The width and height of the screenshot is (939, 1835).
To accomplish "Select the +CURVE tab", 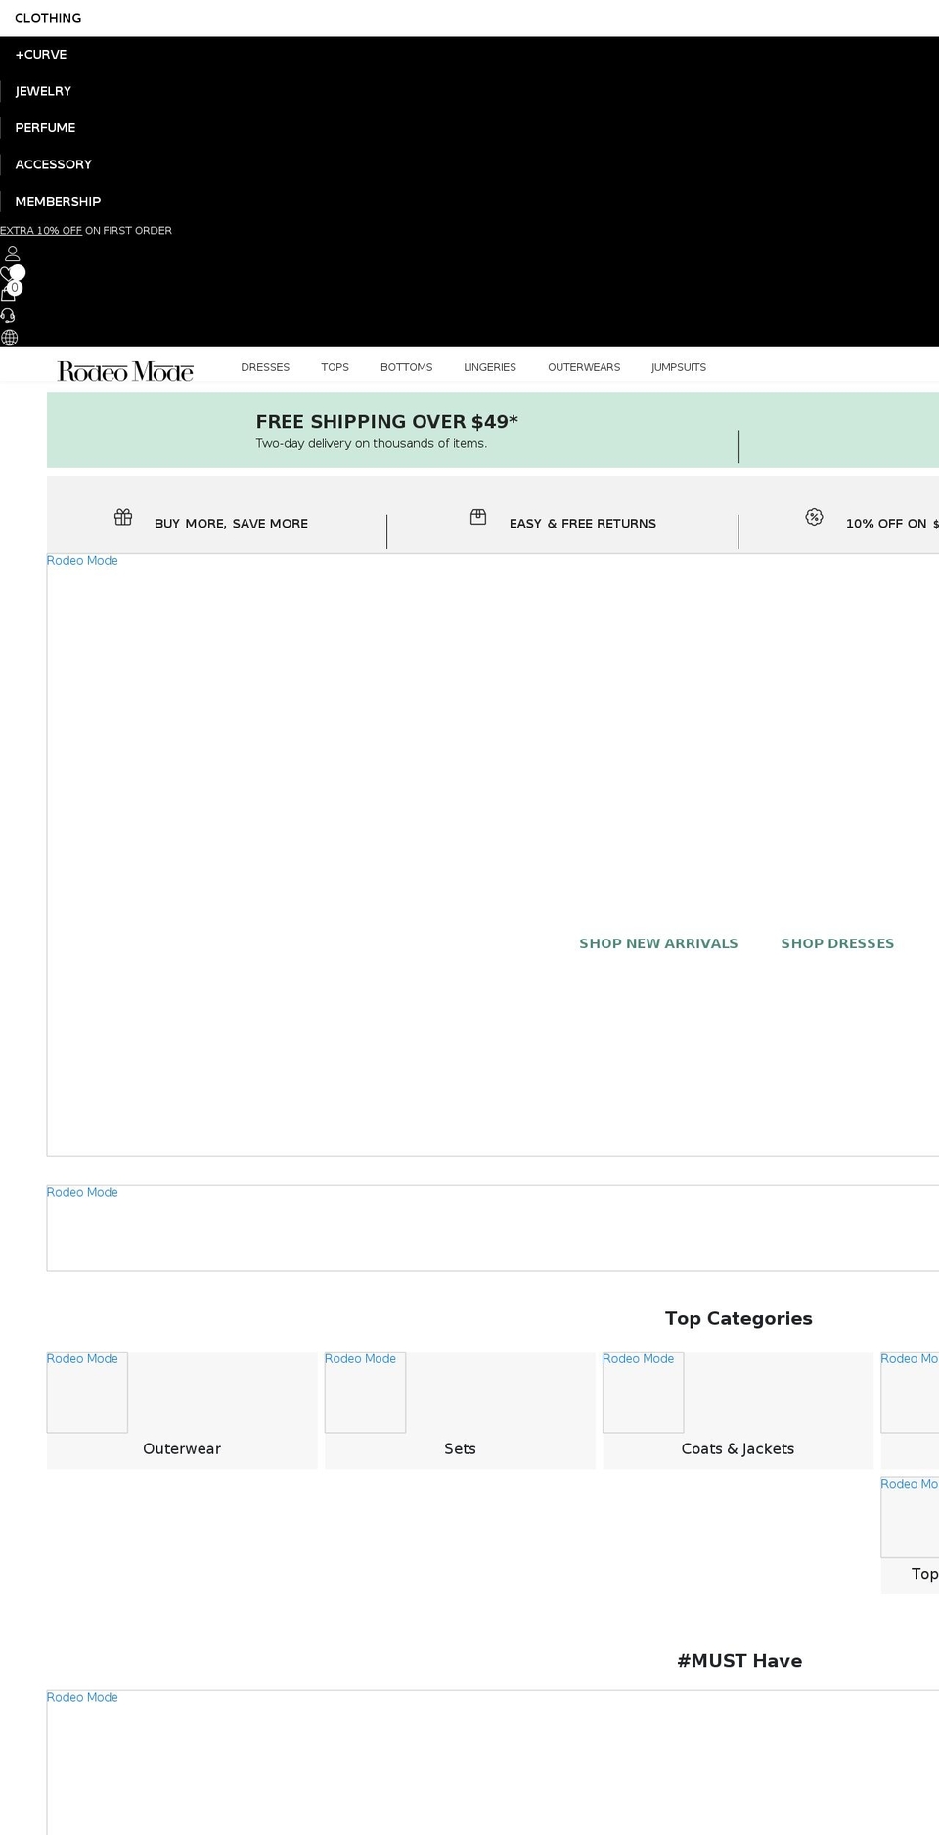I will (41, 55).
